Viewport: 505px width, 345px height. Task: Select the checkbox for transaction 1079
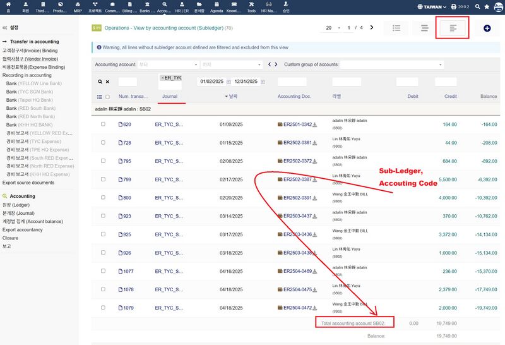(x=103, y=308)
